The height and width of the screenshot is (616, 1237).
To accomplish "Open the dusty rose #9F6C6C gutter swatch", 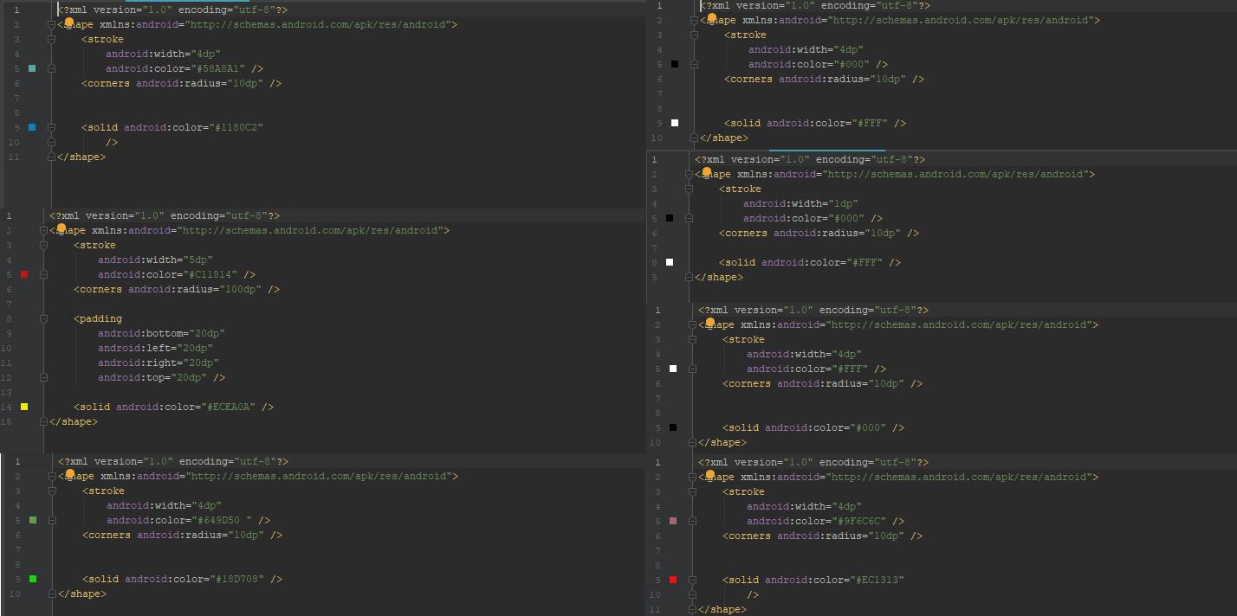I will click(x=673, y=521).
